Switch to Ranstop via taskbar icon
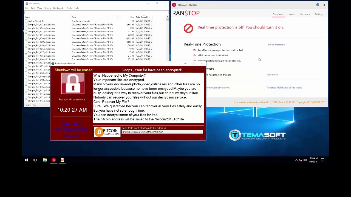This screenshot has height=197, width=351. [53, 160]
